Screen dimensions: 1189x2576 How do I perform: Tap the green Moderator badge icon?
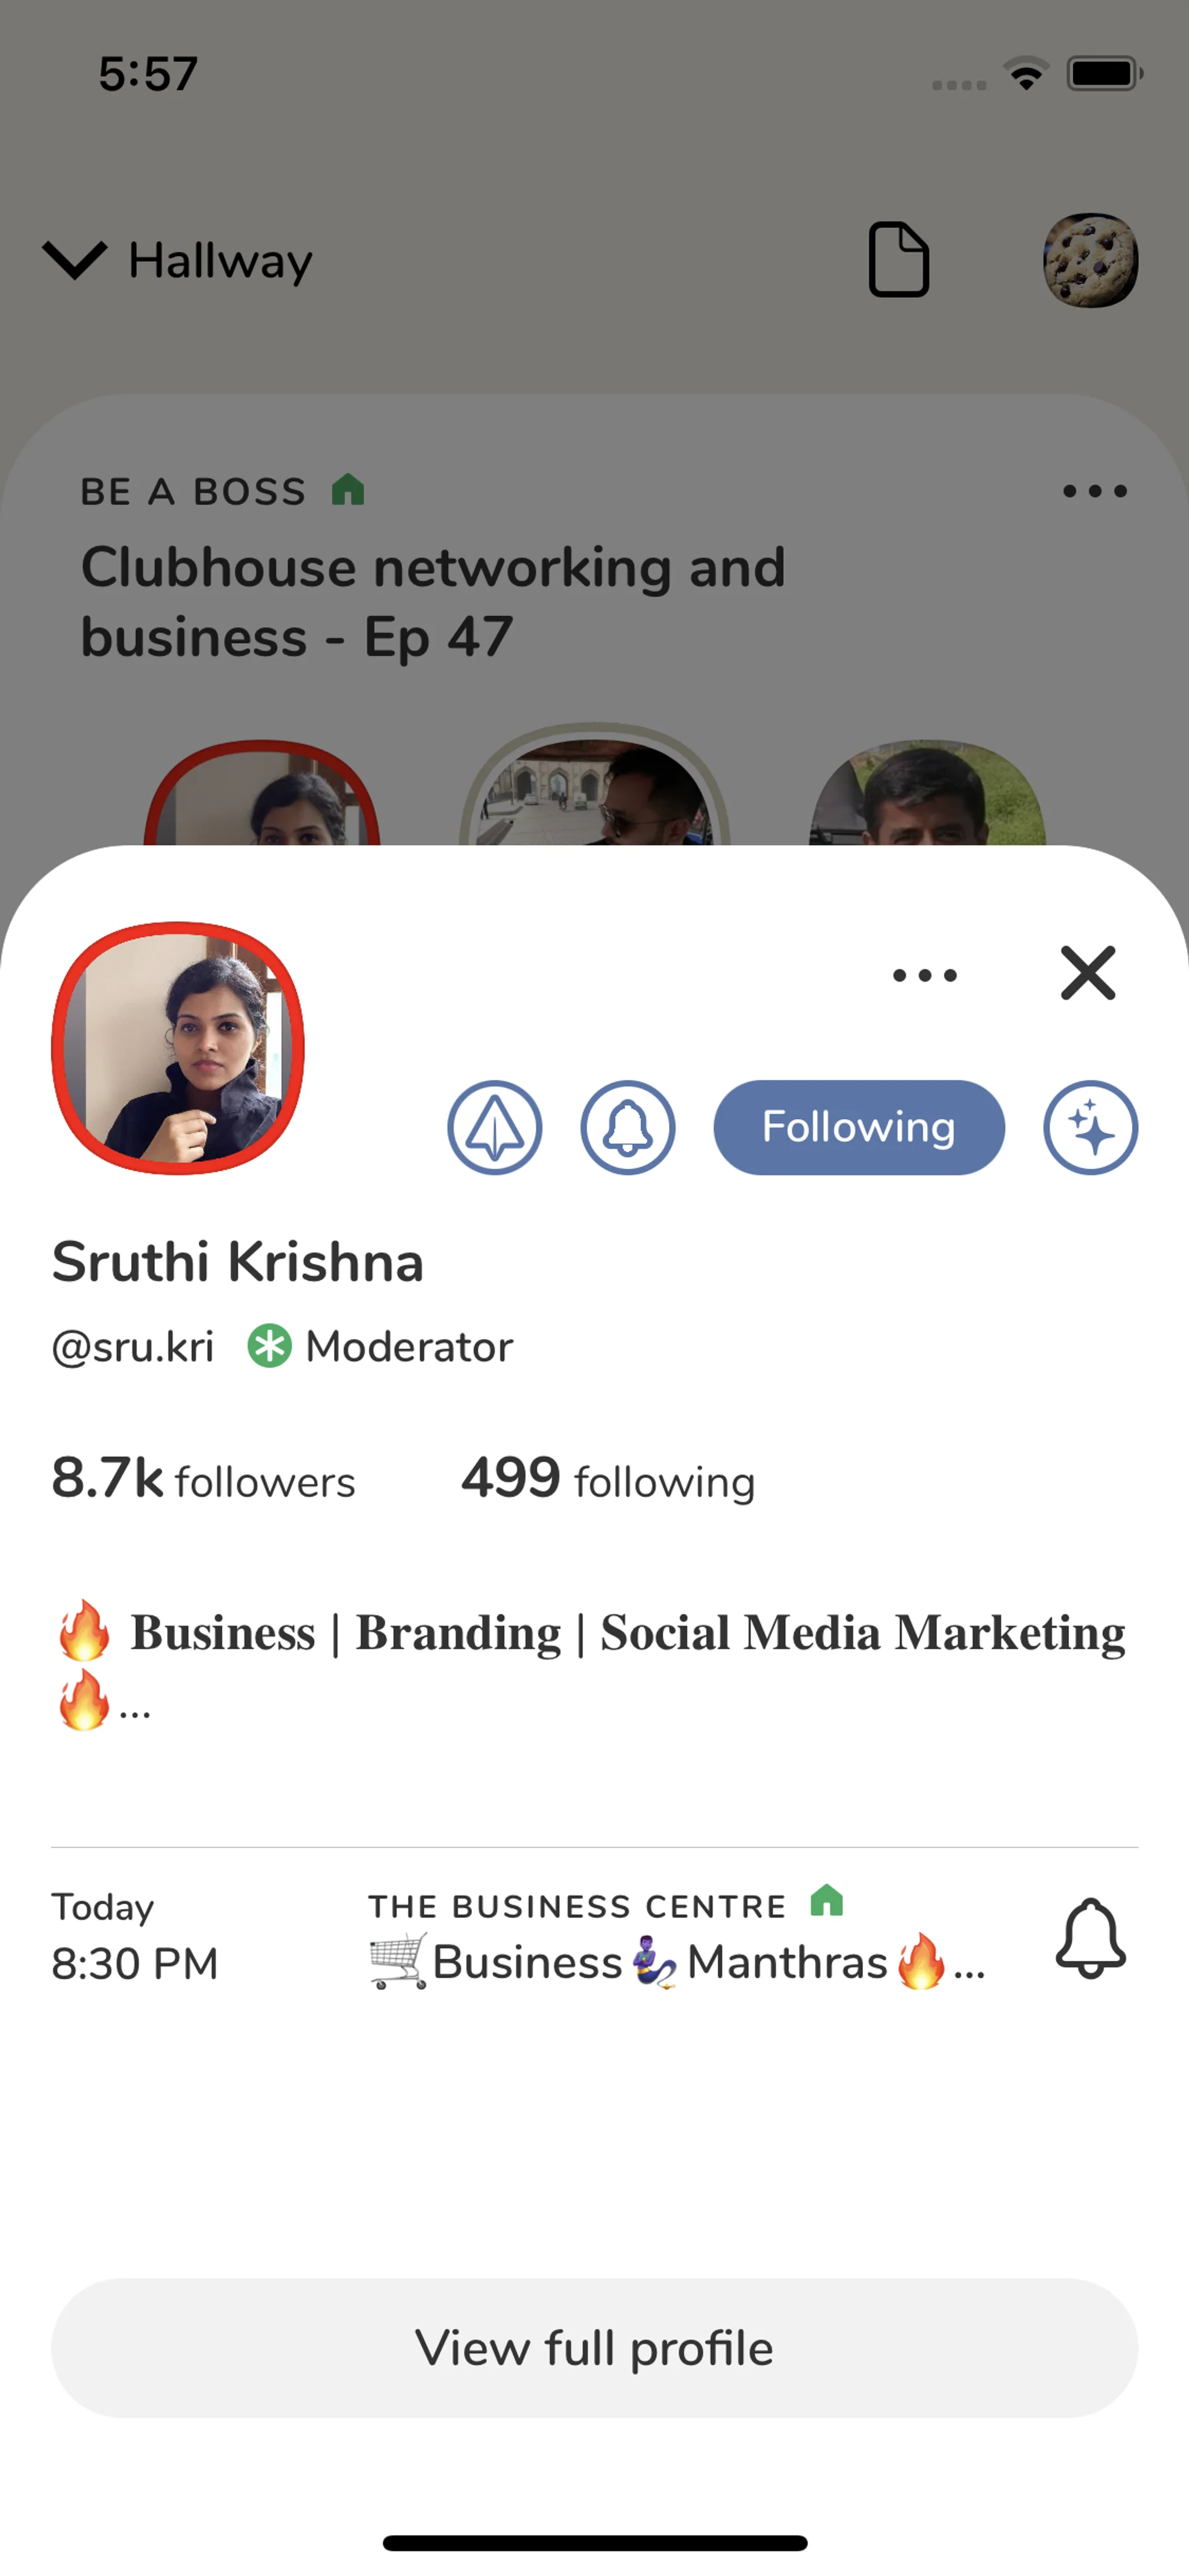click(270, 1346)
